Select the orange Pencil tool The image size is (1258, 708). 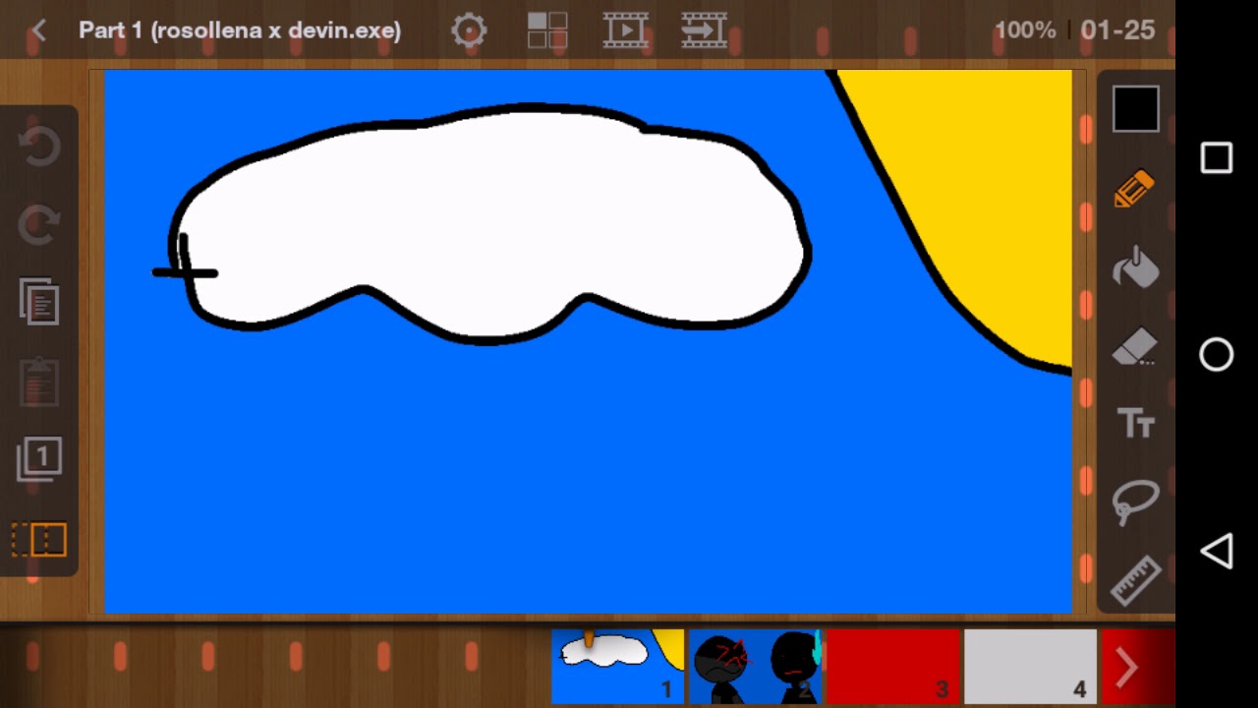[x=1135, y=189]
